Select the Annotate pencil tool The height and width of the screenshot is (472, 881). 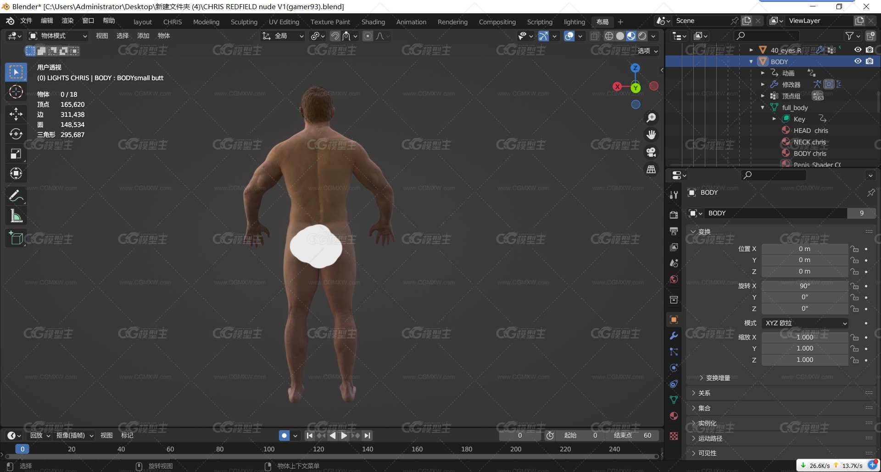pos(16,196)
